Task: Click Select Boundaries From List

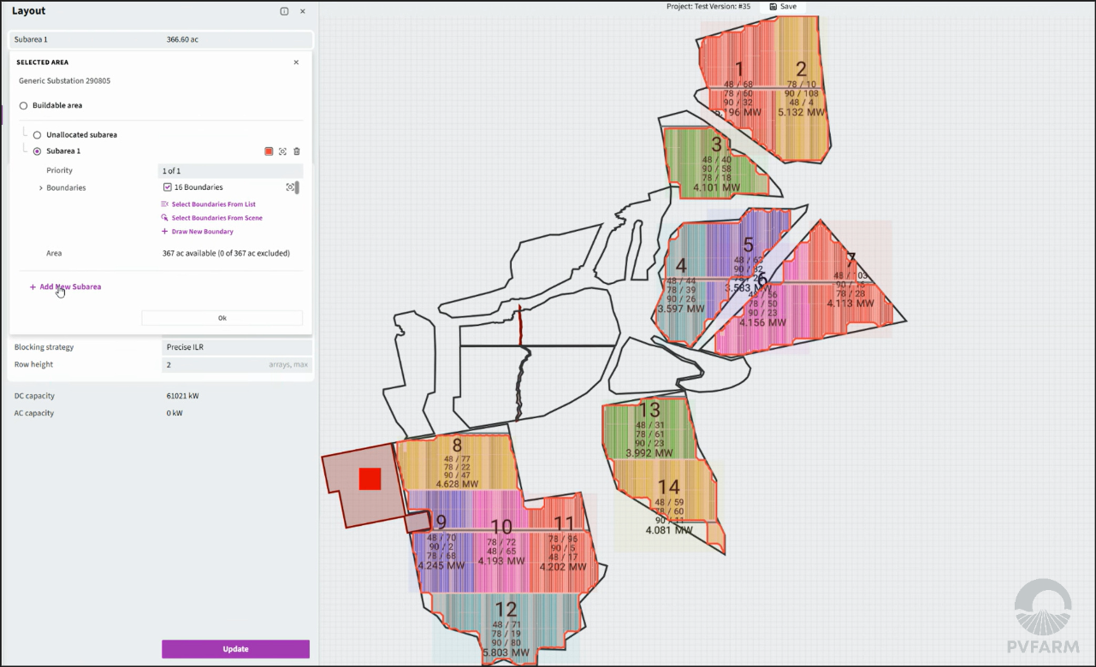Action: click(213, 204)
